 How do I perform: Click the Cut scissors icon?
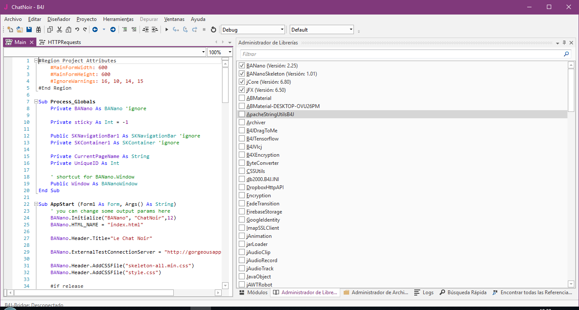tap(59, 29)
